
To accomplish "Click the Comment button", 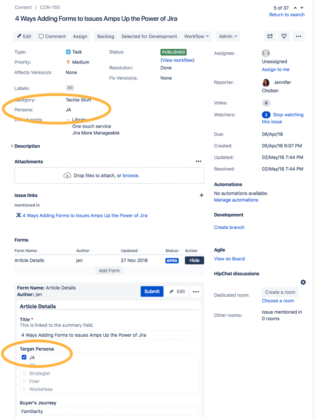I will [52, 36].
